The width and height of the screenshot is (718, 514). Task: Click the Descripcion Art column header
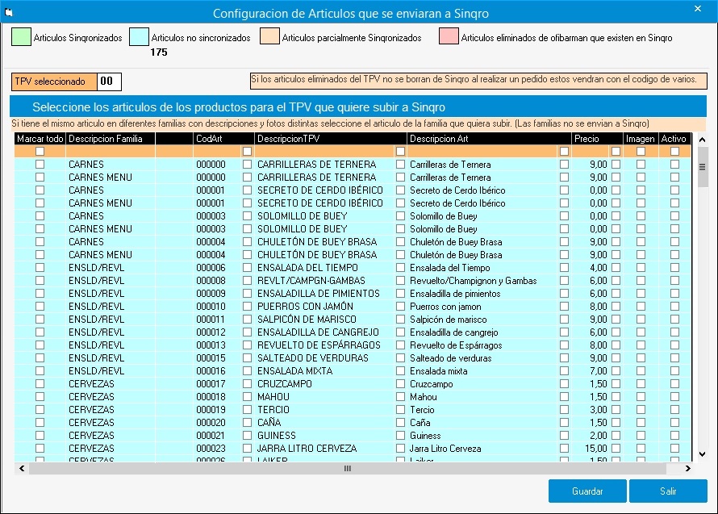[489, 139]
